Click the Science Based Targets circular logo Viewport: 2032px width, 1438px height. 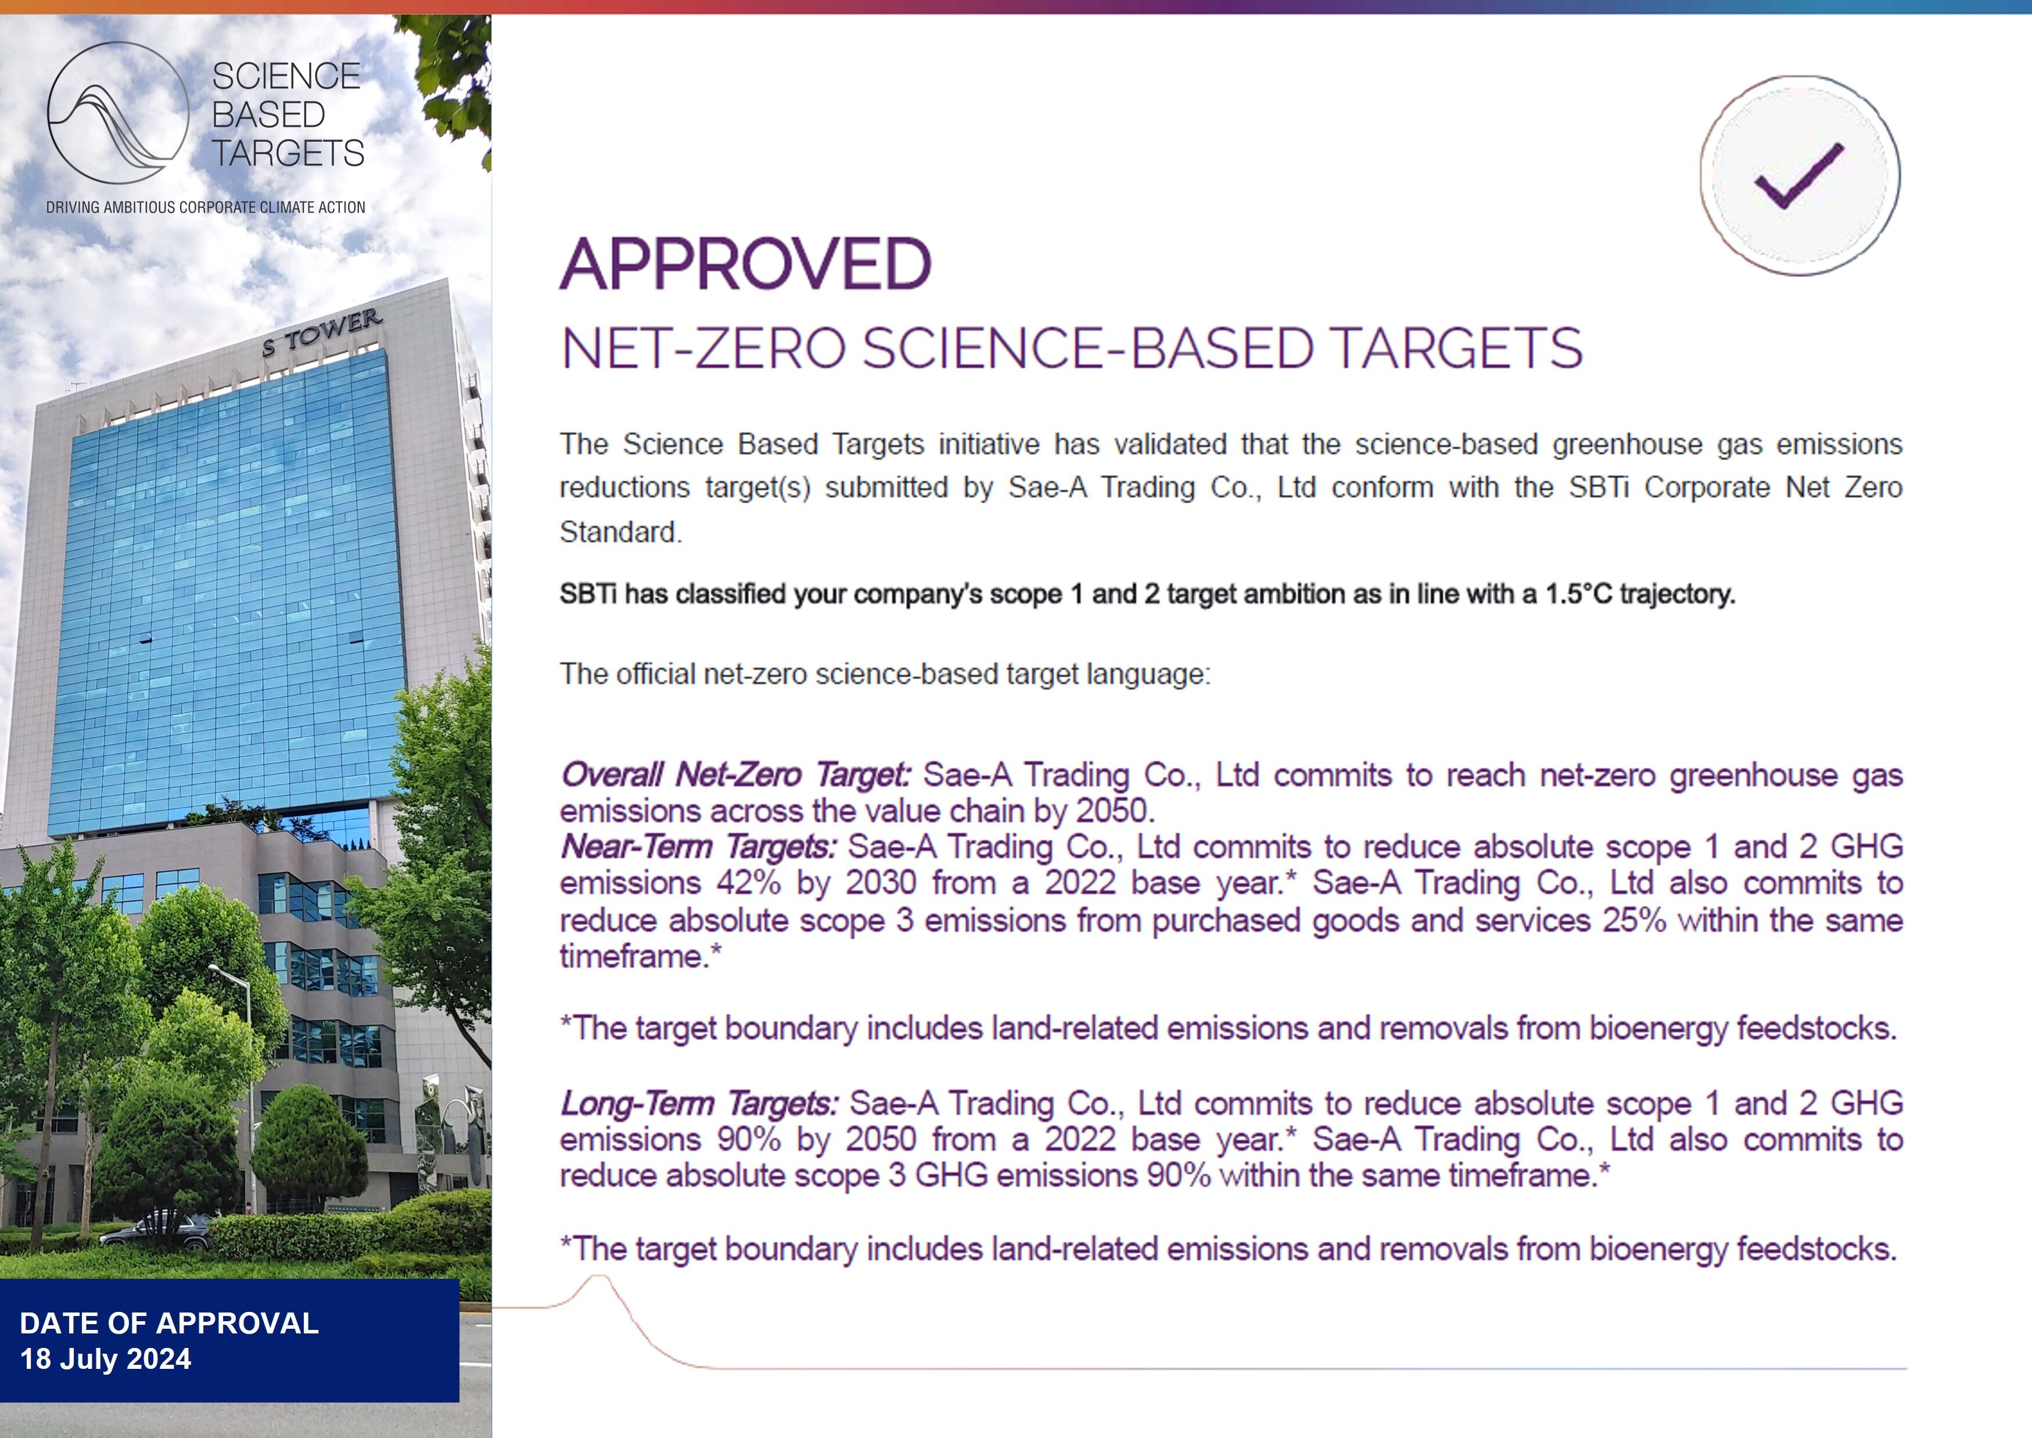pyautogui.click(x=118, y=113)
